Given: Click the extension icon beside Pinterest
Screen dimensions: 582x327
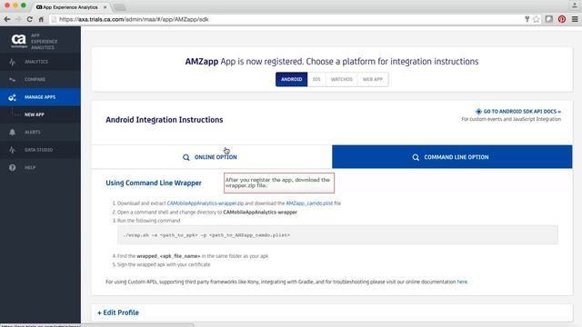Looking at the screenshot, I should (549, 19).
